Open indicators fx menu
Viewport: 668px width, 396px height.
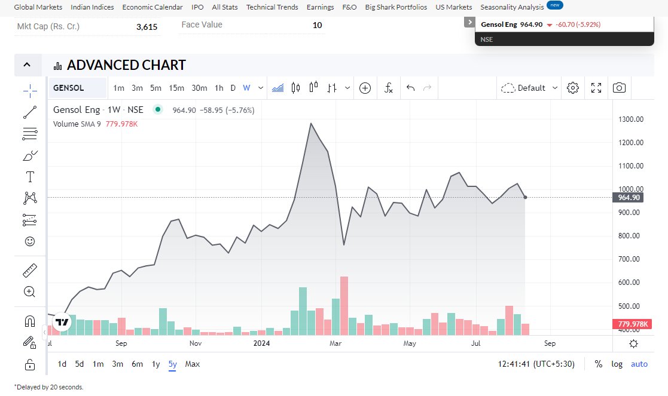389,88
